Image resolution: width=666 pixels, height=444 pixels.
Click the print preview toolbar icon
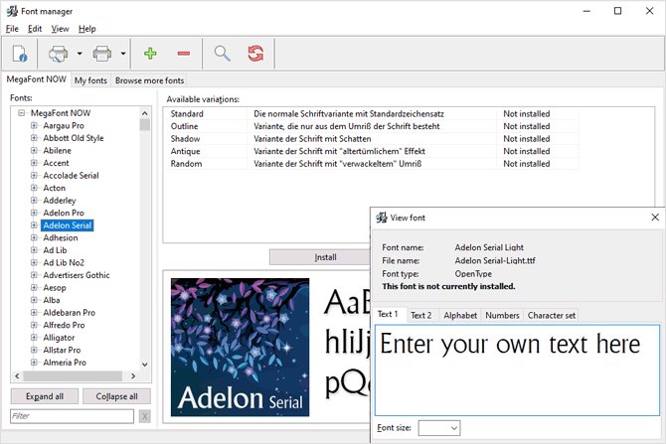[59, 54]
